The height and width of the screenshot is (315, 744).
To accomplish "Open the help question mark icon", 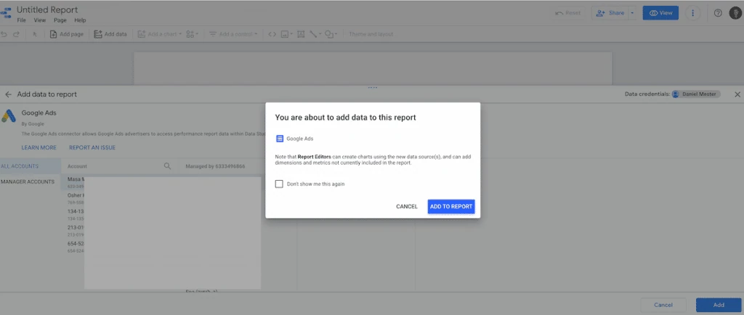I will 718,13.
